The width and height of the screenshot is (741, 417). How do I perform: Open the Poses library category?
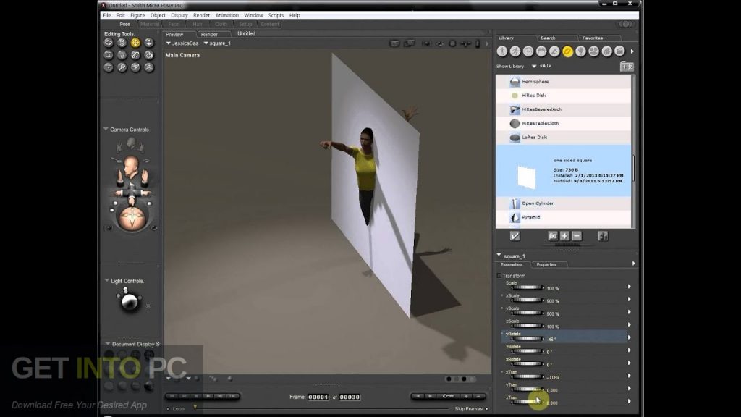[515, 51]
